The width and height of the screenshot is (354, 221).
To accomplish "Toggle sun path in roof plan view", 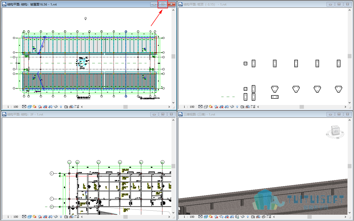I will coord(34,107).
